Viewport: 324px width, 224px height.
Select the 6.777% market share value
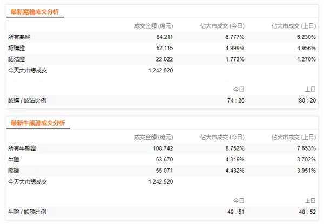coord(234,37)
